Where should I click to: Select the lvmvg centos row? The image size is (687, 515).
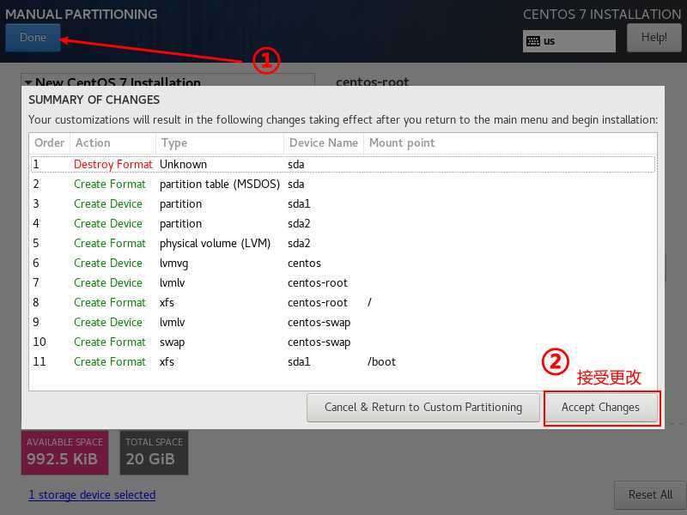coord(343,264)
